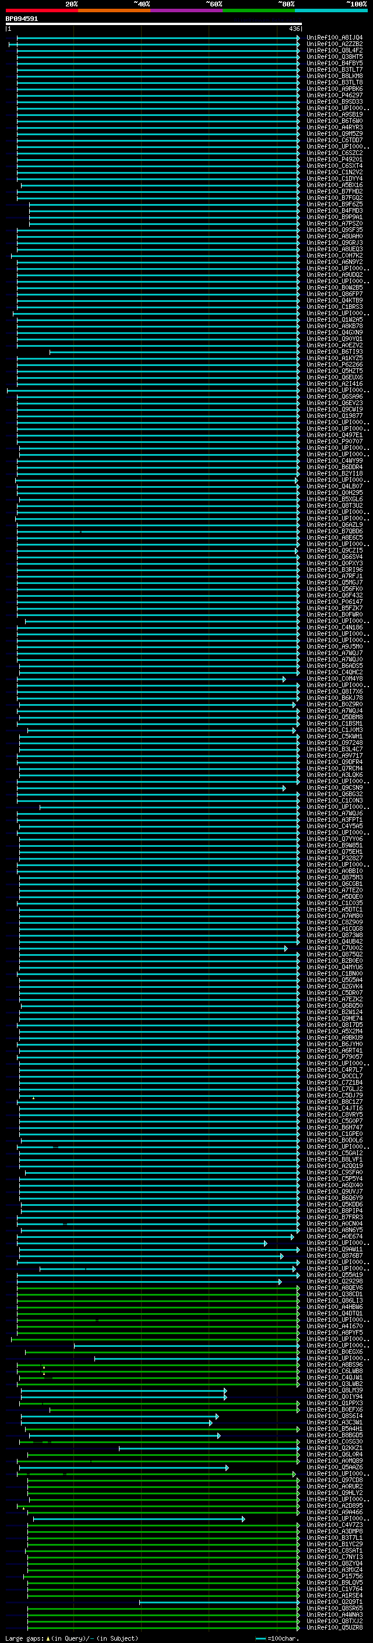Click the white BP094591 query bar
Image resolution: width=373 pixels, height=1643 pixels.
(154, 23)
